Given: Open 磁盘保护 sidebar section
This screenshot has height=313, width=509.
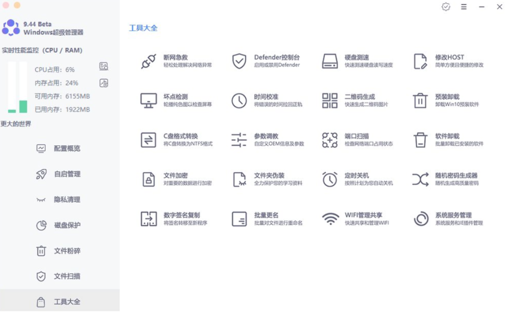Looking at the screenshot, I should tap(60, 225).
